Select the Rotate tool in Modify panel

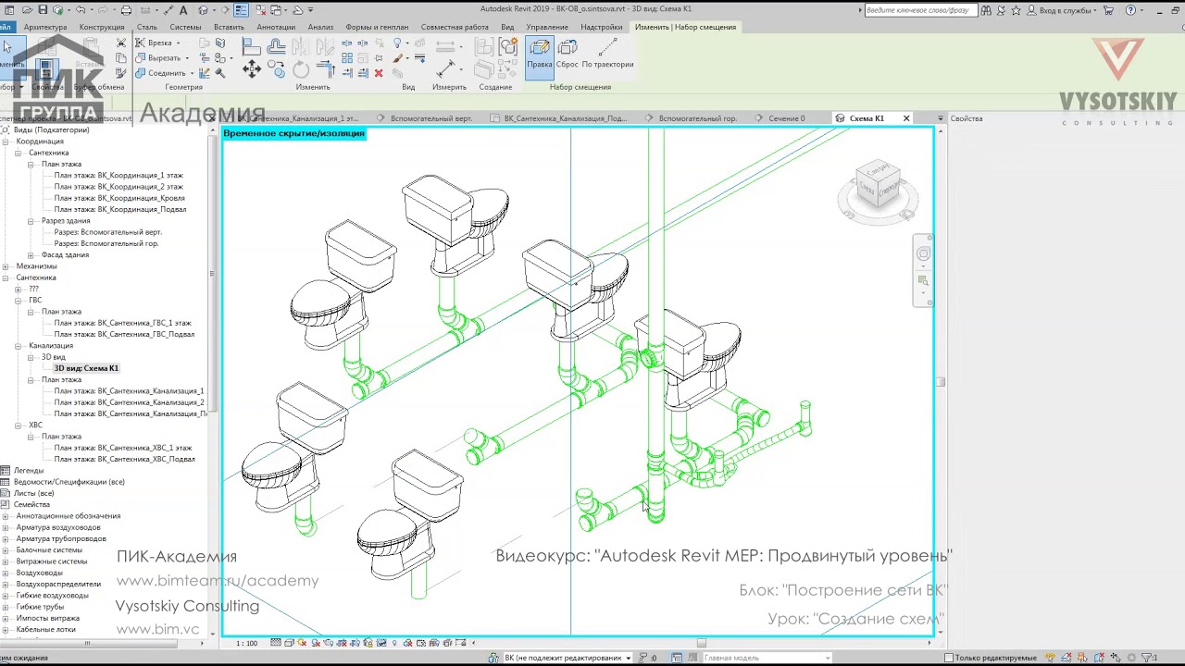pyautogui.click(x=301, y=70)
